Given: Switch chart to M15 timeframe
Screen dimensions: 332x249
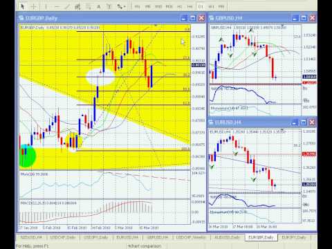Looking at the screenshot, I should click(x=158, y=6).
